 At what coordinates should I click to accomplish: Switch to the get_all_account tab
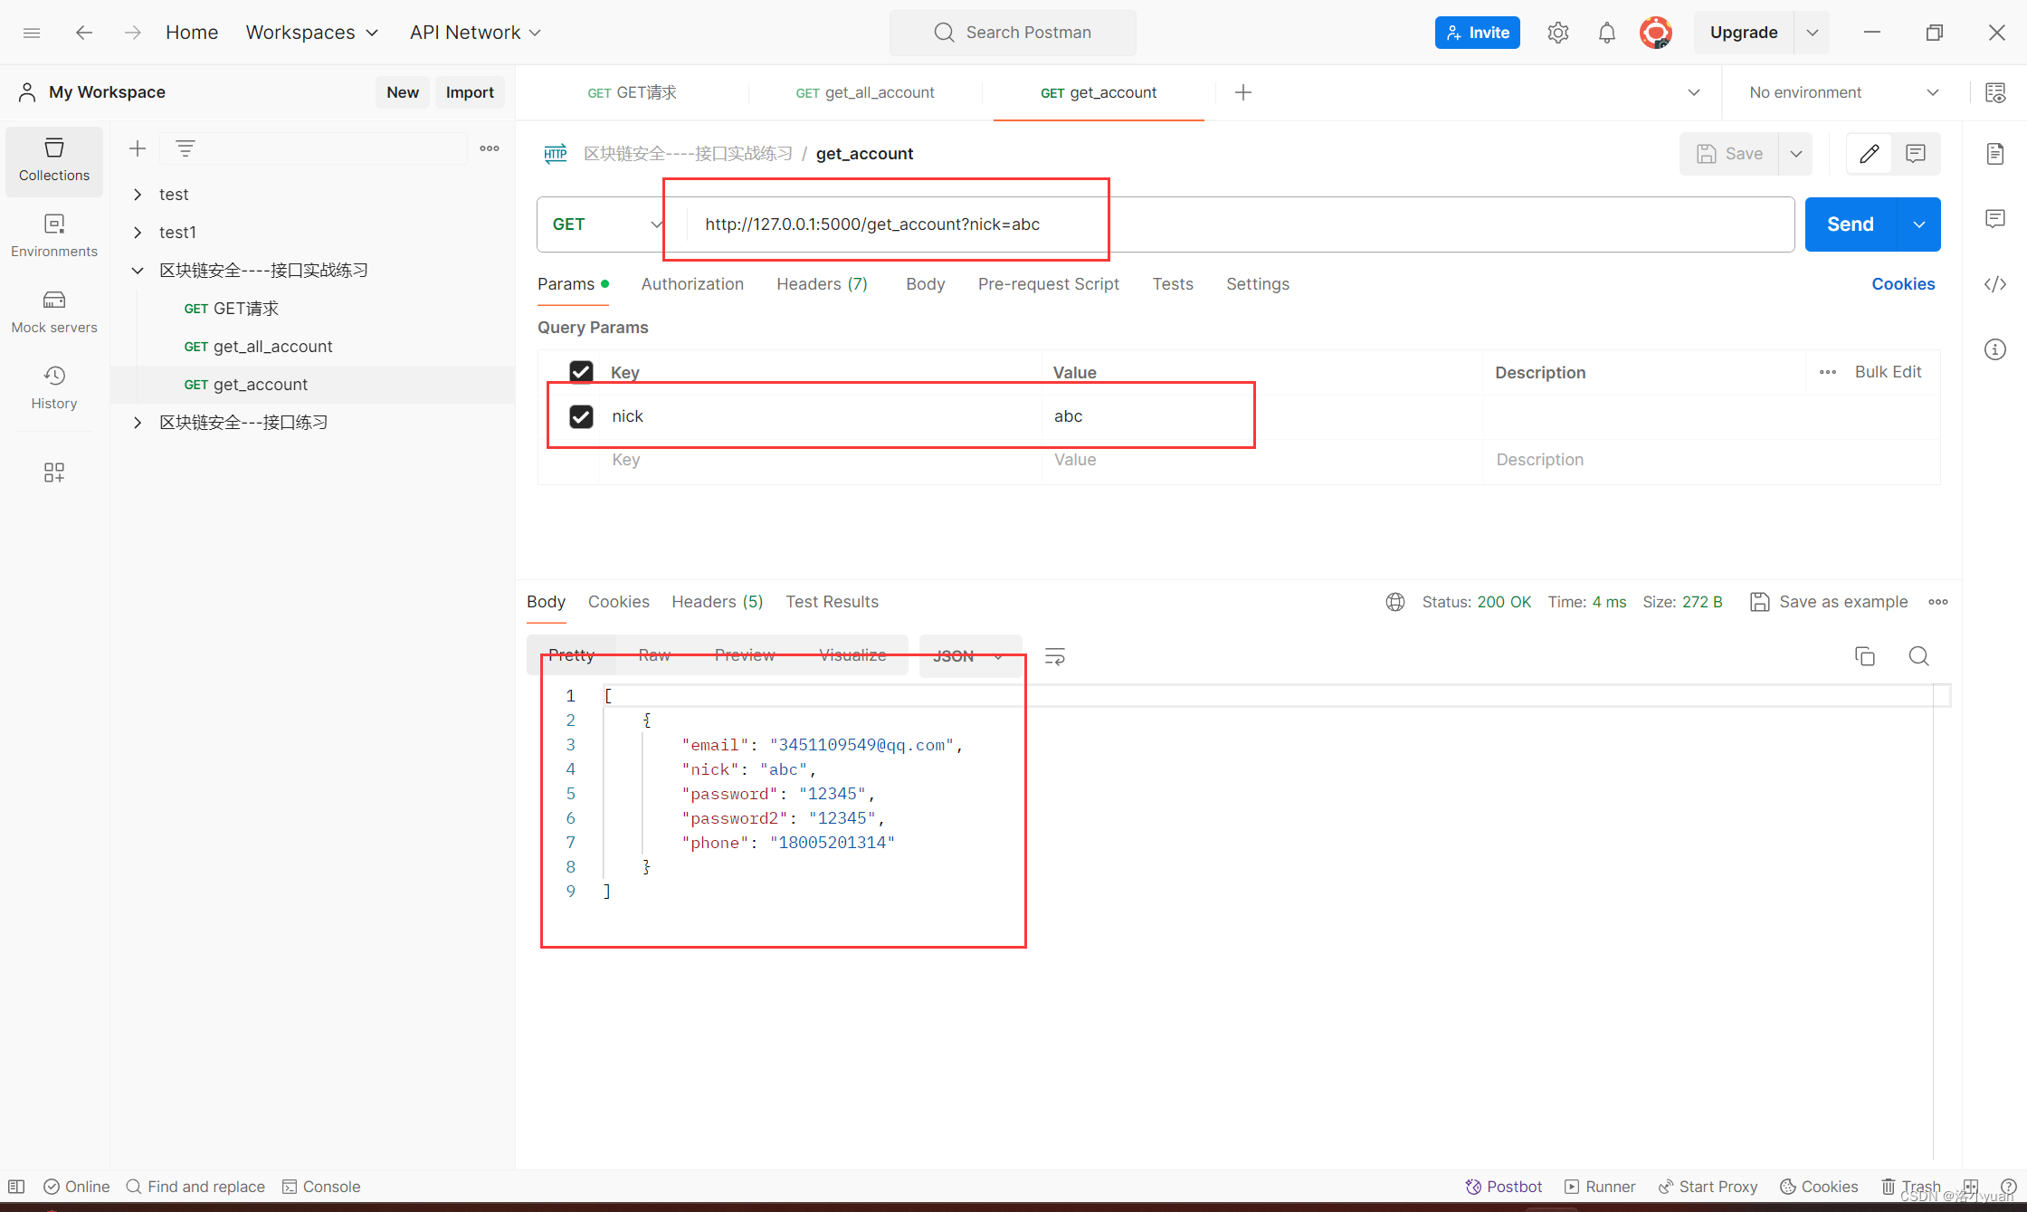tap(865, 92)
